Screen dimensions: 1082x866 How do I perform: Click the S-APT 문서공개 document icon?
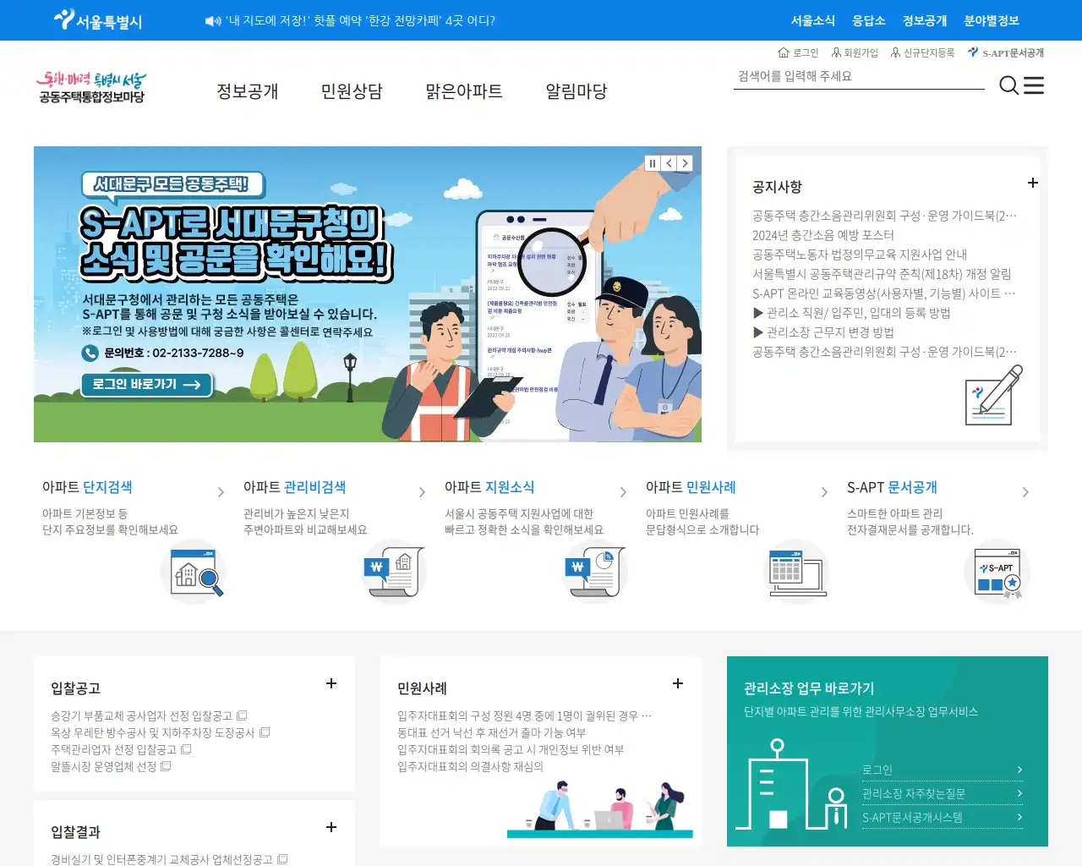[x=997, y=572]
